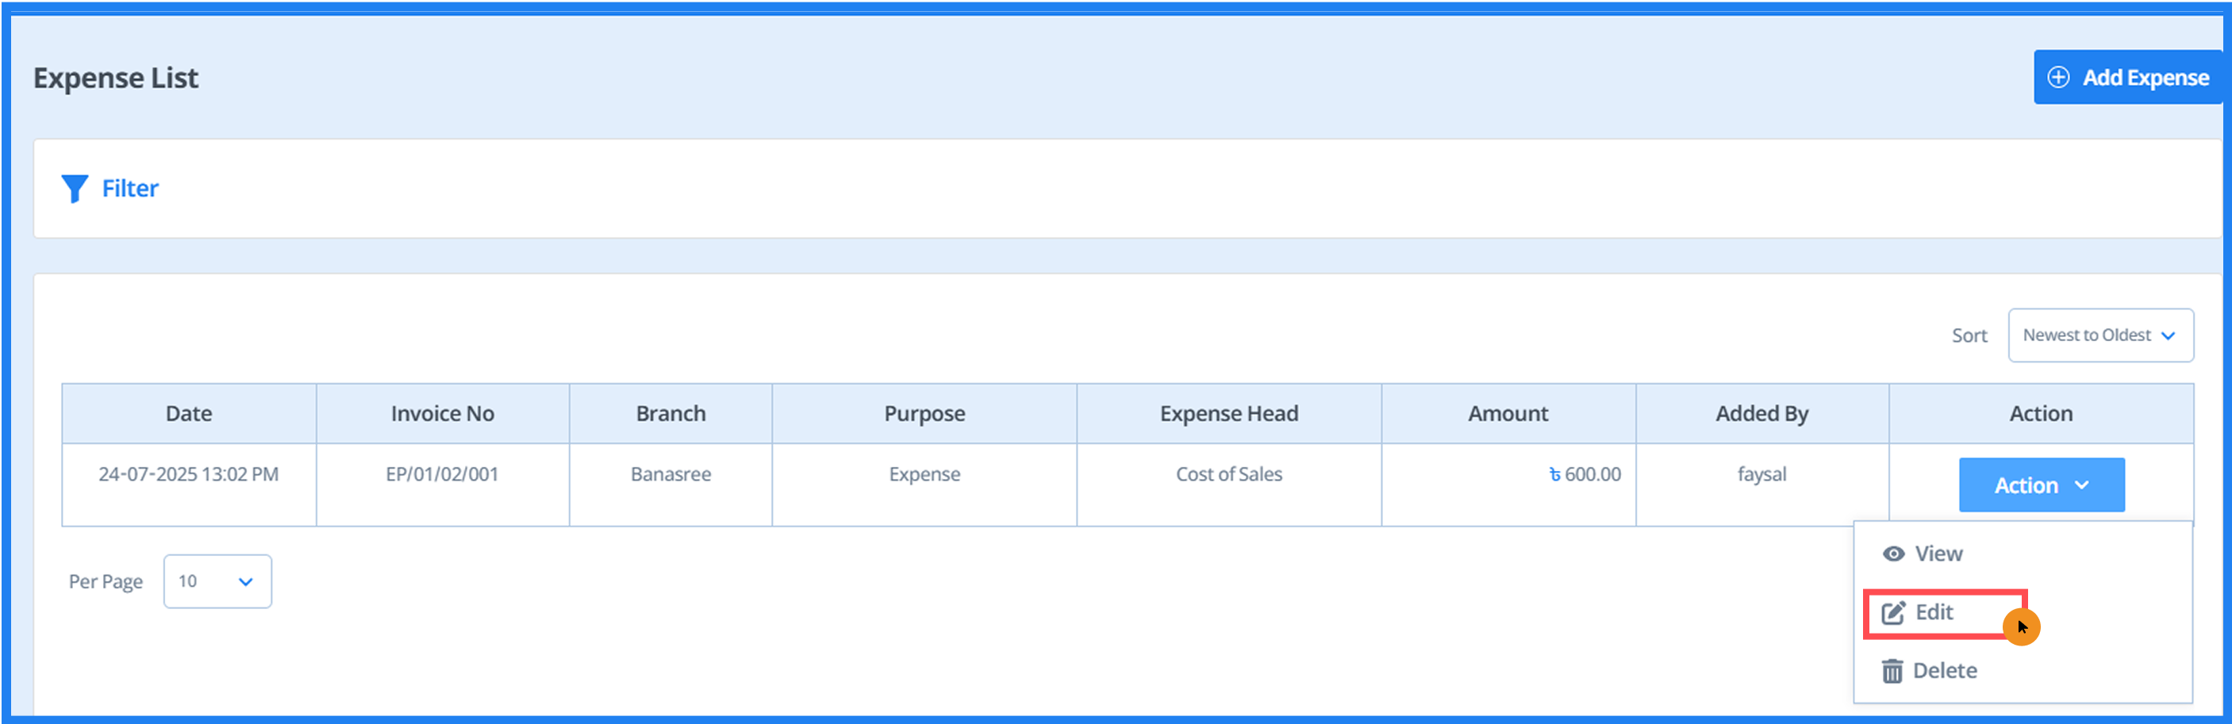The image size is (2232, 724).
Task: Open the Per Page dropdown
Action: click(216, 581)
